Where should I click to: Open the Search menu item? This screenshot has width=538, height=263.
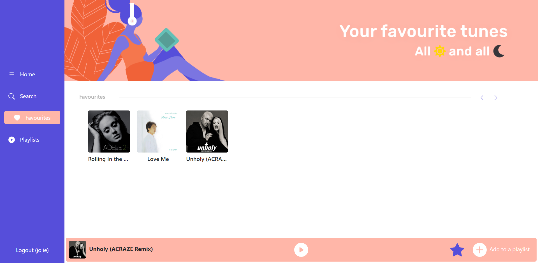click(x=28, y=96)
